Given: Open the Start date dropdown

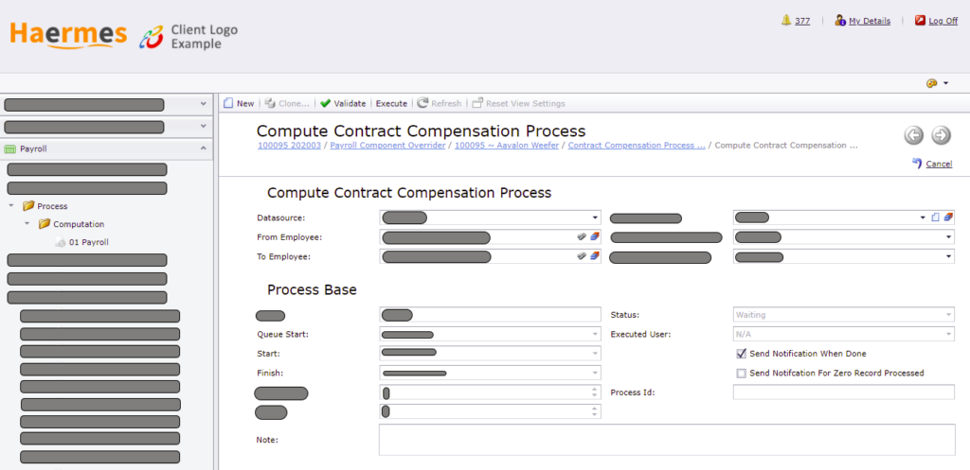Looking at the screenshot, I should (595, 354).
